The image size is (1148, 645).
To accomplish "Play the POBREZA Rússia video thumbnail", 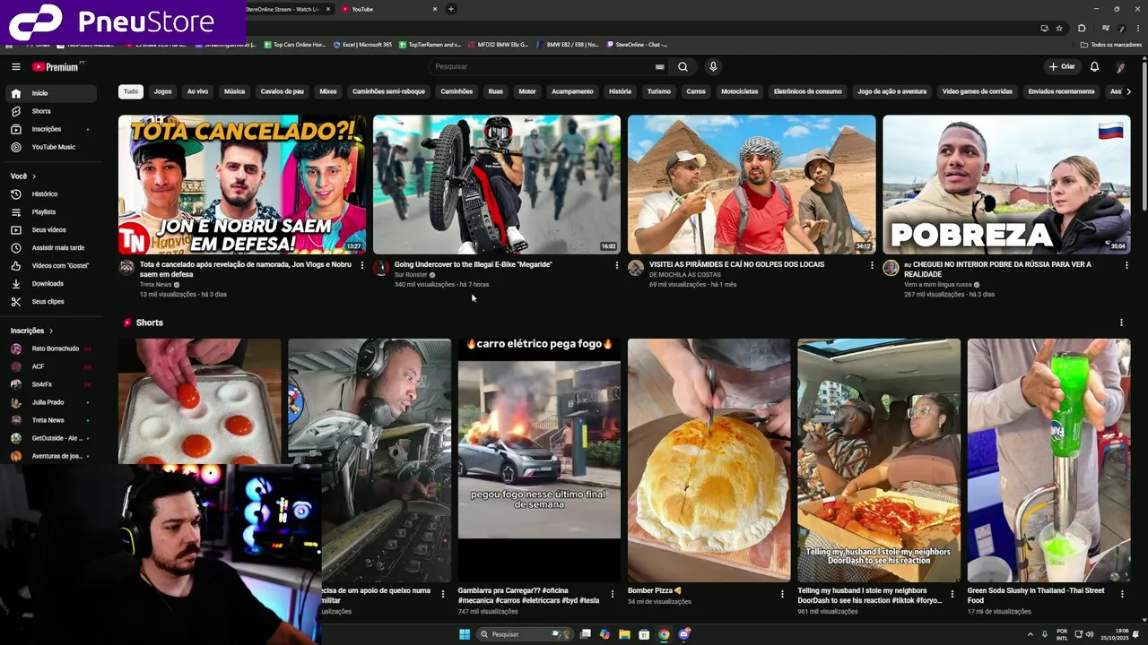I will (1006, 185).
